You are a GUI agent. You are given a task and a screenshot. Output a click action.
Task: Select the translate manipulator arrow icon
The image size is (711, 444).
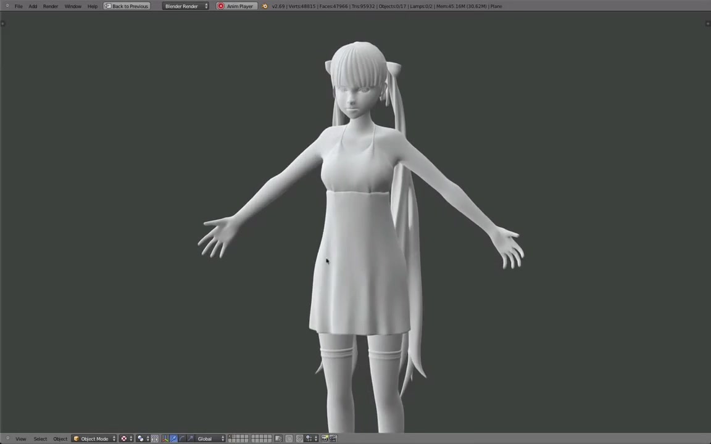173,438
